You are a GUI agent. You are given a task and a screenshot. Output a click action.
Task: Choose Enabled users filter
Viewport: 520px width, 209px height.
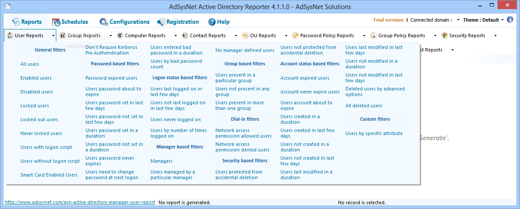[x=36, y=78]
